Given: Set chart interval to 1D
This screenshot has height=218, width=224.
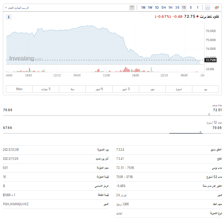Looking at the screenshot, I should click(157, 8).
